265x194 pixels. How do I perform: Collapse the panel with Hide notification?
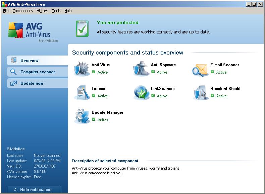pyautogui.click(x=35, y=190)
